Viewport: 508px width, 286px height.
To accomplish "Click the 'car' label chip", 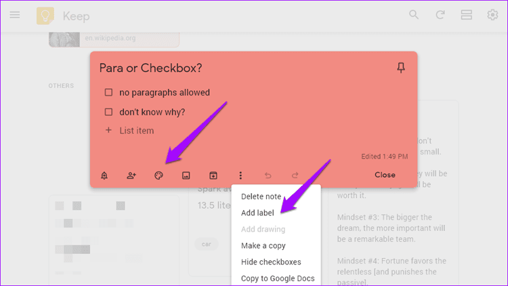I will tap(207, 244).
